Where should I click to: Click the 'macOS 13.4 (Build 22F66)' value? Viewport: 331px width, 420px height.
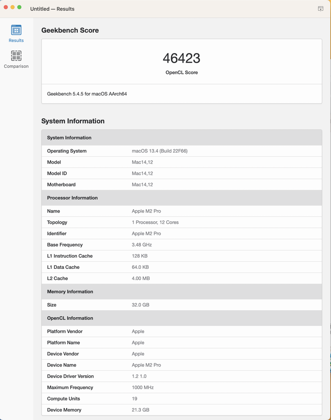coord(160,151)
